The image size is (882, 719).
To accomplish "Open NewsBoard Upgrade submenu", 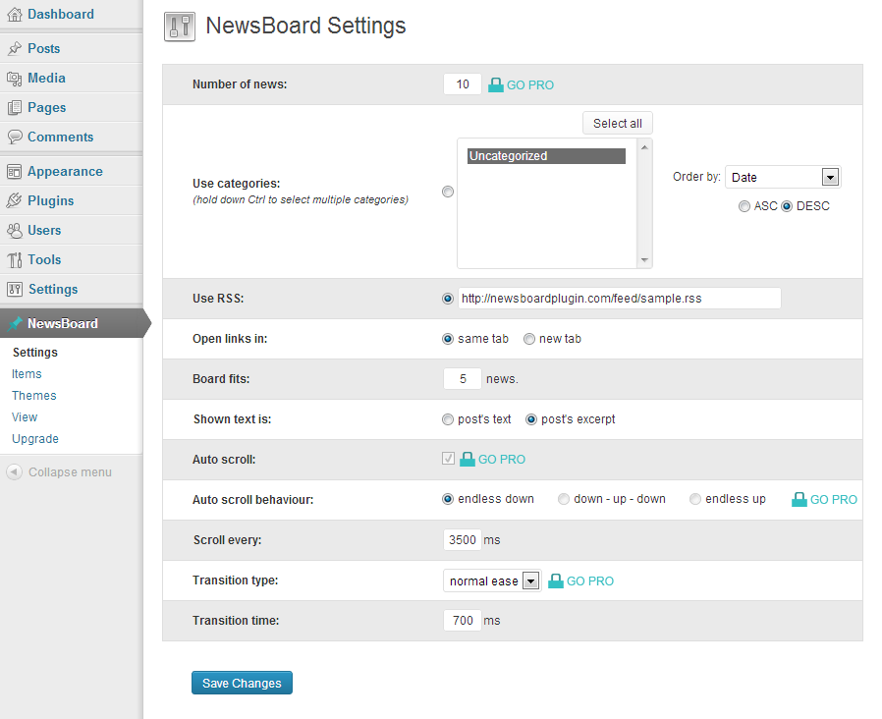I will (35, 439).
